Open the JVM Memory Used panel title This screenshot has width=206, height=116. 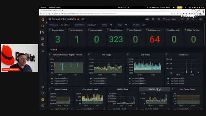point(90,89)
